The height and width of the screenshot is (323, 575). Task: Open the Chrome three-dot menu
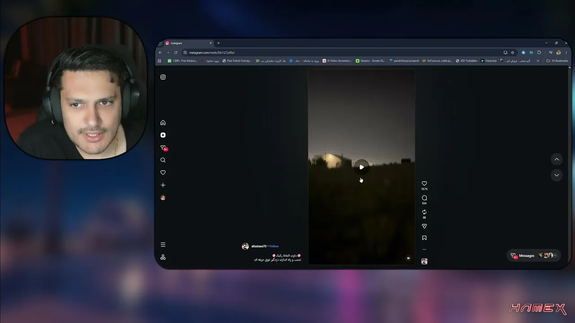(x=566, y=52)
